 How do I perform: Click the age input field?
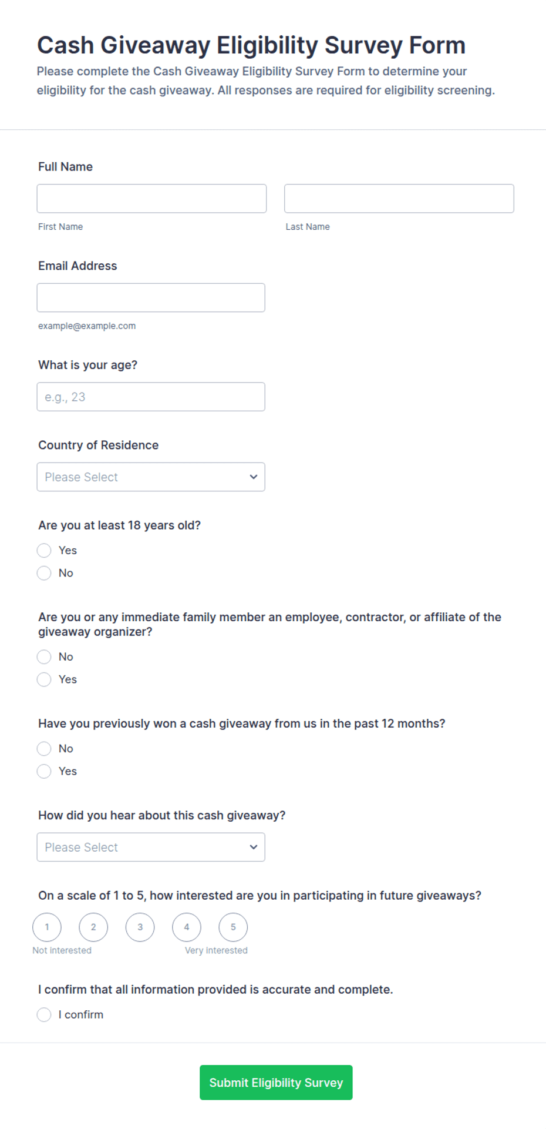[151, 397]
